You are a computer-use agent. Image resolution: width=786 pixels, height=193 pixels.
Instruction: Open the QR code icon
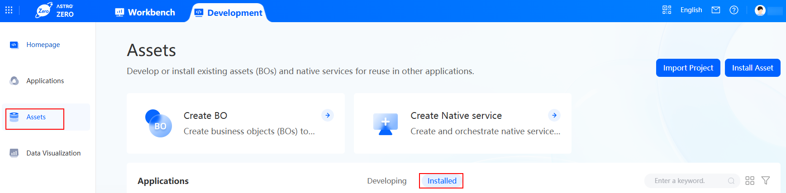click(667, 10)
